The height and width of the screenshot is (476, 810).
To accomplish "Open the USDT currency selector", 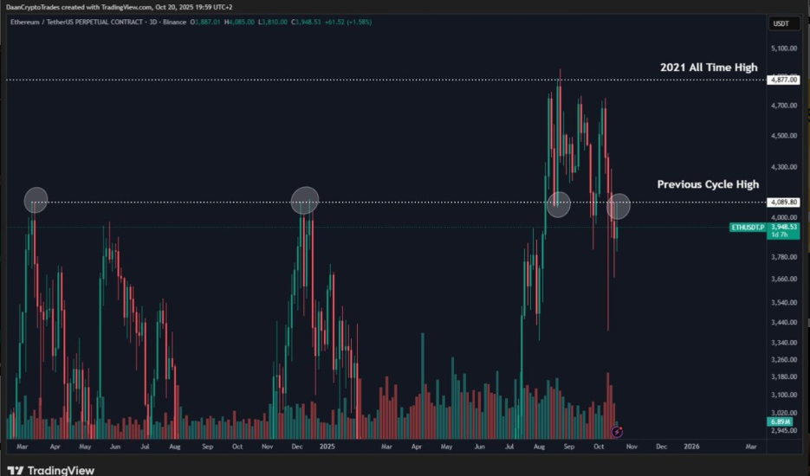I will [x=780, y=23].
